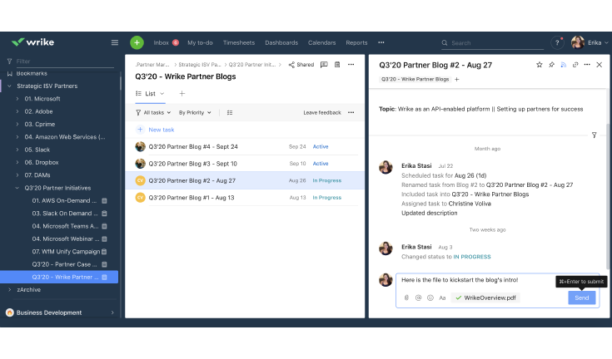Click the Send button to post comment

click(581, 298)
